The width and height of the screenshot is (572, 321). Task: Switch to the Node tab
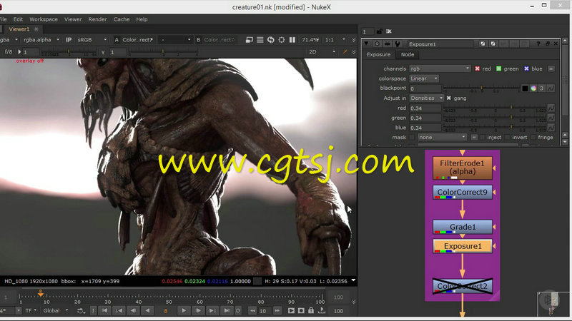click(x=408, y=55)
